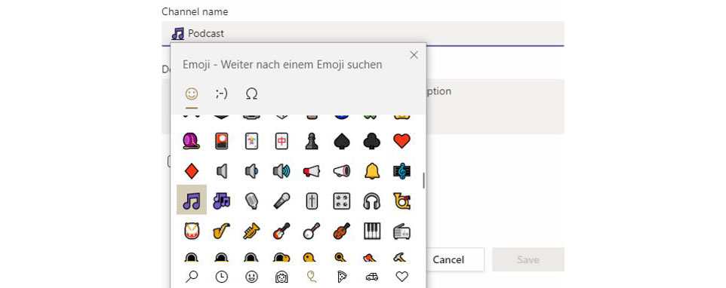726x288 pixels.
Task: Select the loud speaker with sound waves emoji
Action: pyautogui.click(x=281, y=171)
